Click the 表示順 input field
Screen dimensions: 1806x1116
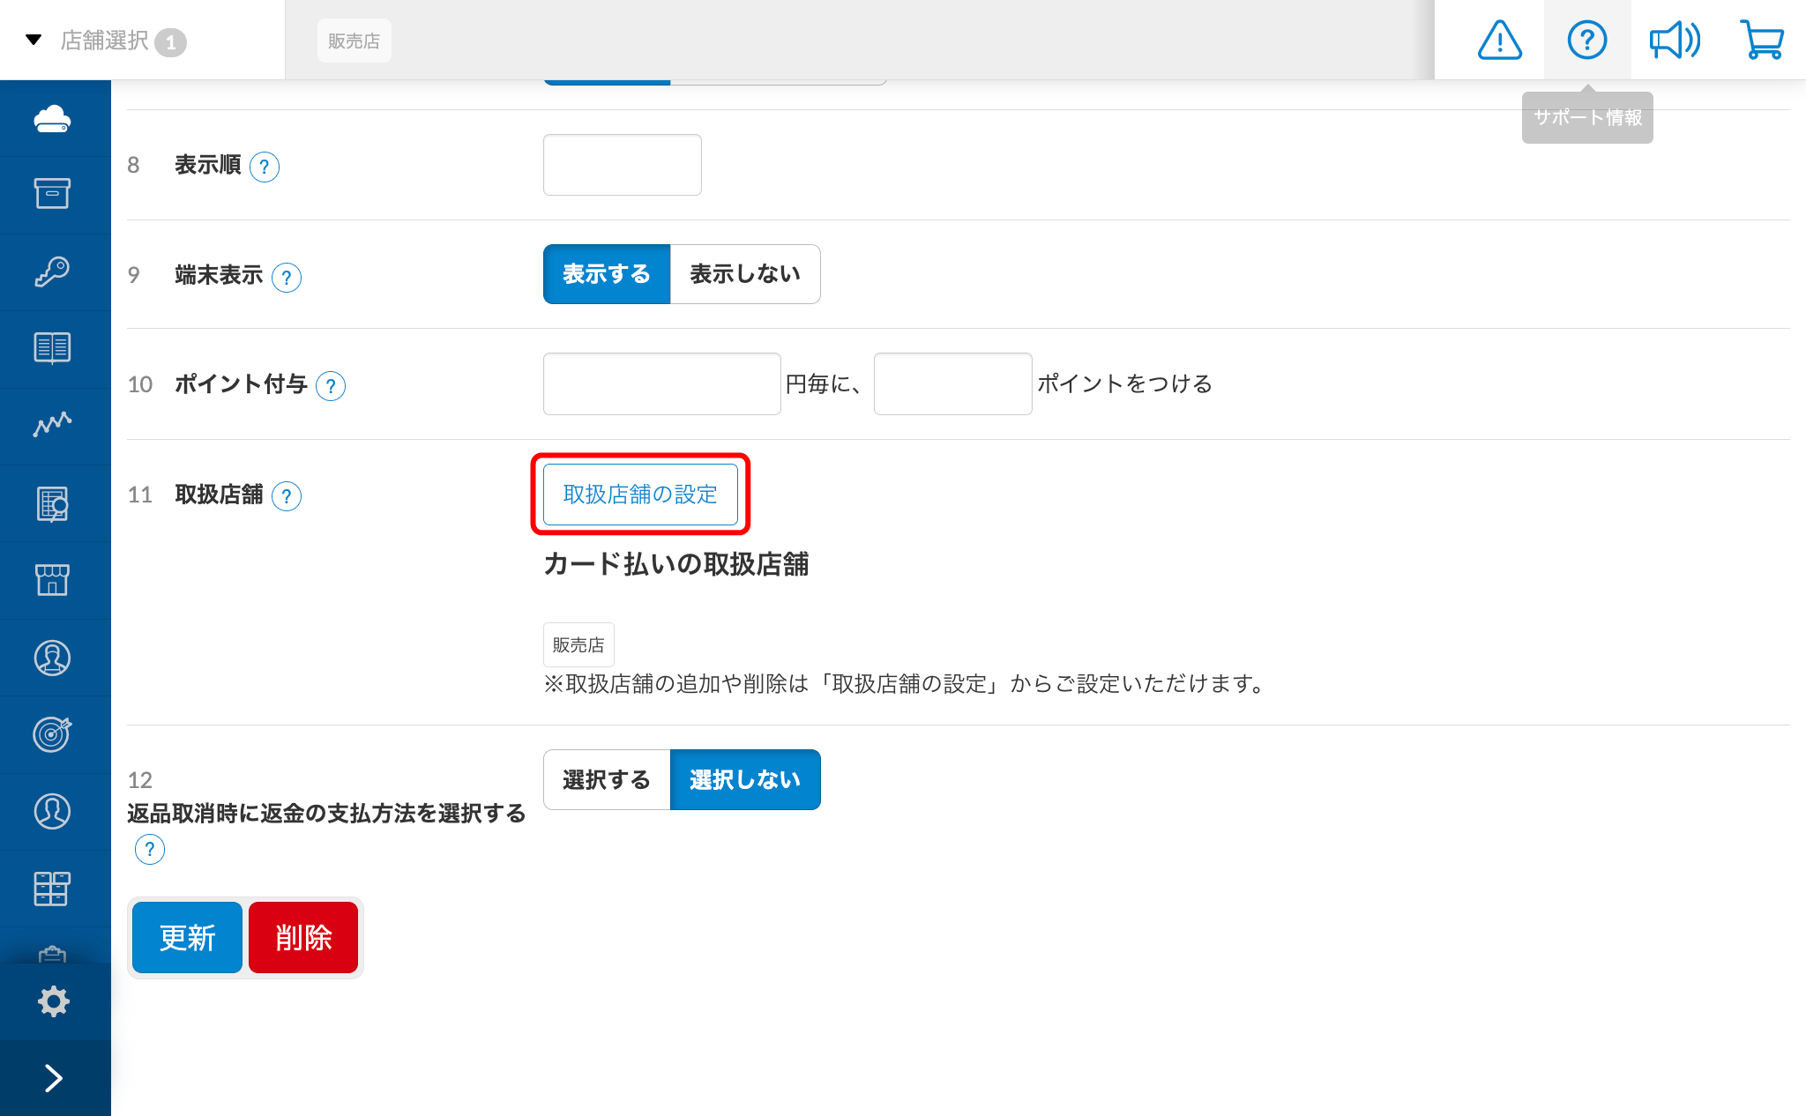(x=622, y=165)
